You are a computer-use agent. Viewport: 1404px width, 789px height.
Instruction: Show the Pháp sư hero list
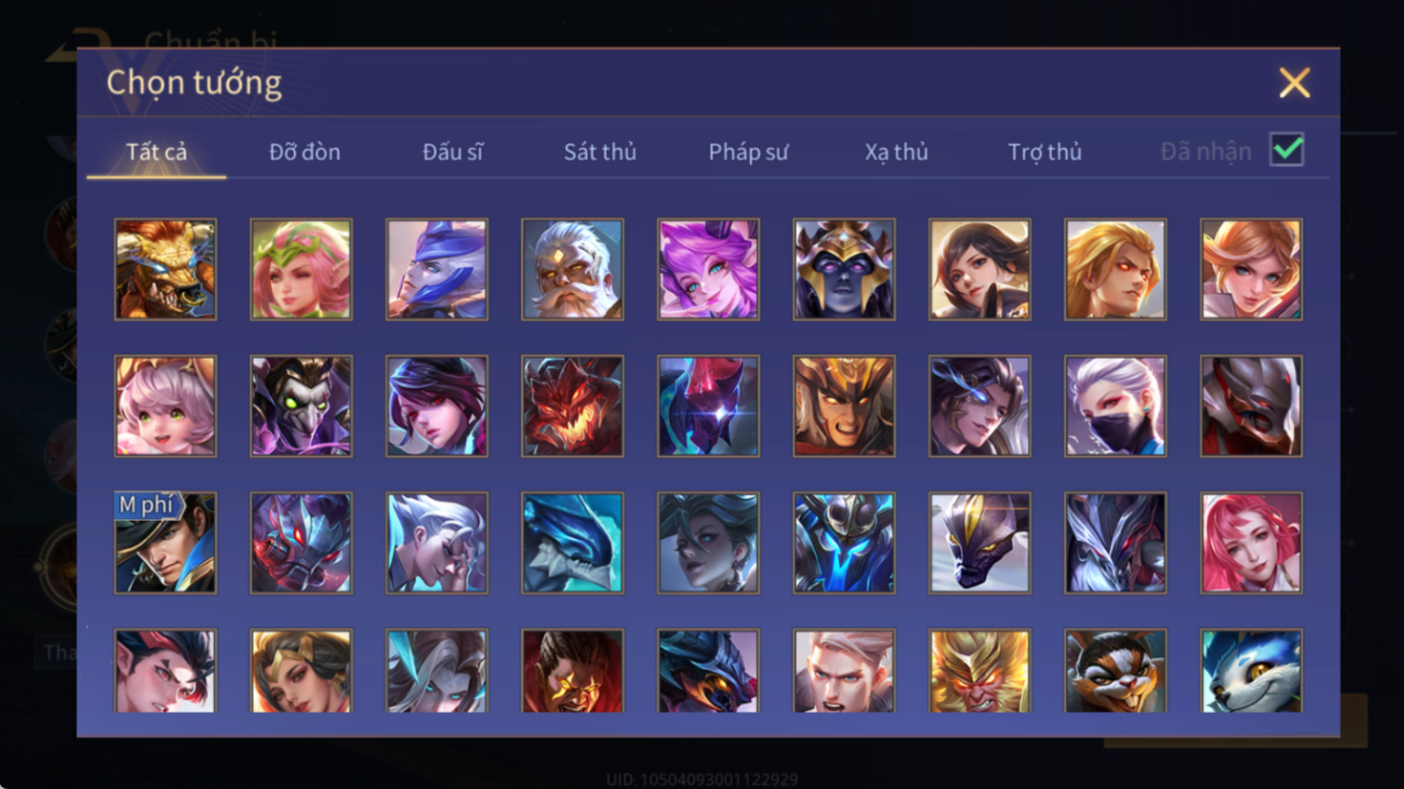748,152
